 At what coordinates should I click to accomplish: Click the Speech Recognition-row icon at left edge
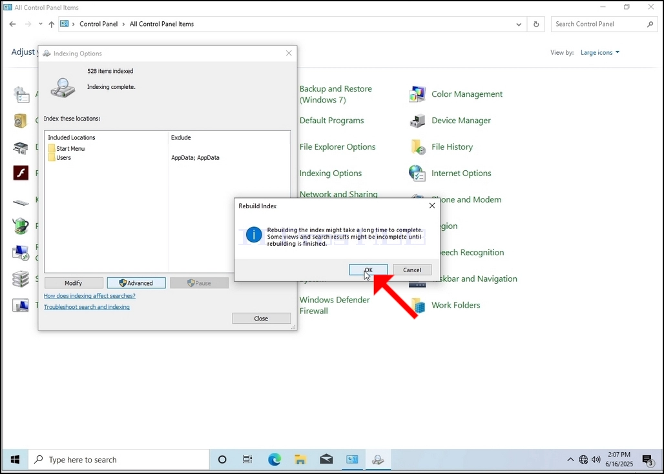point(21,253)
